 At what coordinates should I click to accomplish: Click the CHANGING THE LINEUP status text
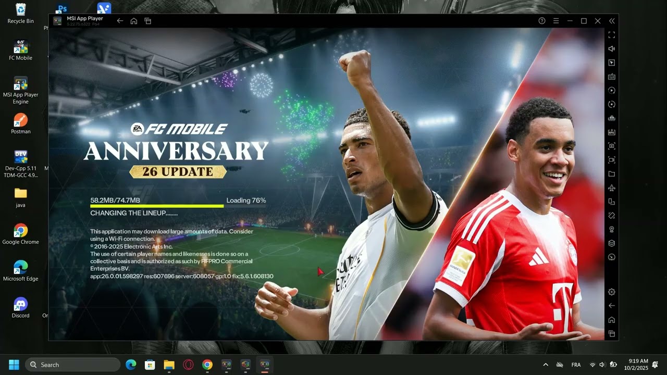coord(134,213)
